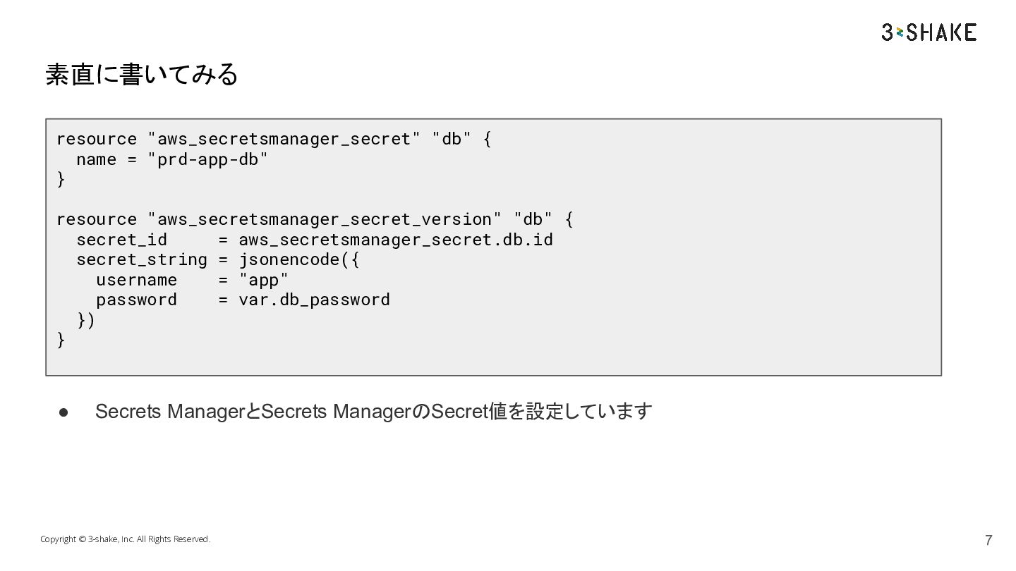This screenshot has width=1016, height=571.
Task: Click the resource "aws_secretsmanager_secret" "db" line
Action: tap(274, 139)
